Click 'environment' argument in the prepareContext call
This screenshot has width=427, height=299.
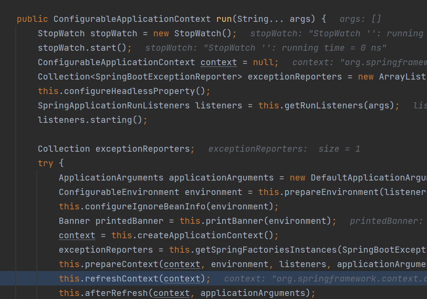pyautogui.click(x=240, y=264)
